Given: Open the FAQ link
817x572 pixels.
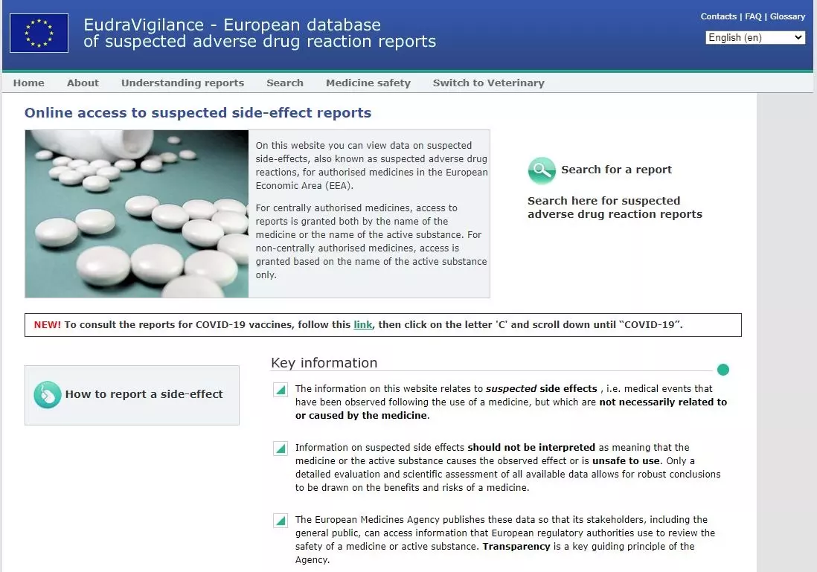Looking at the screenshot, I should coord(753,16).
